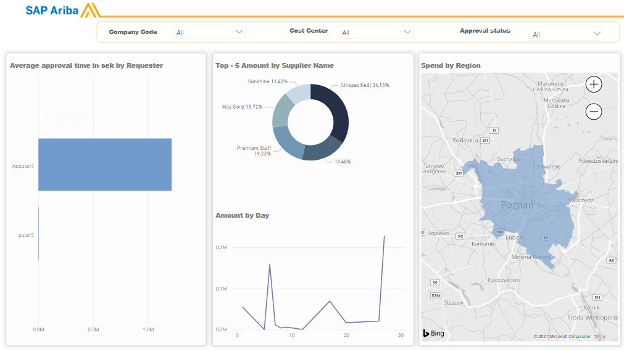Click the Top - 5 Amount by Supplier Name title
Screen dimensions: 624x351
click(274, 65)
